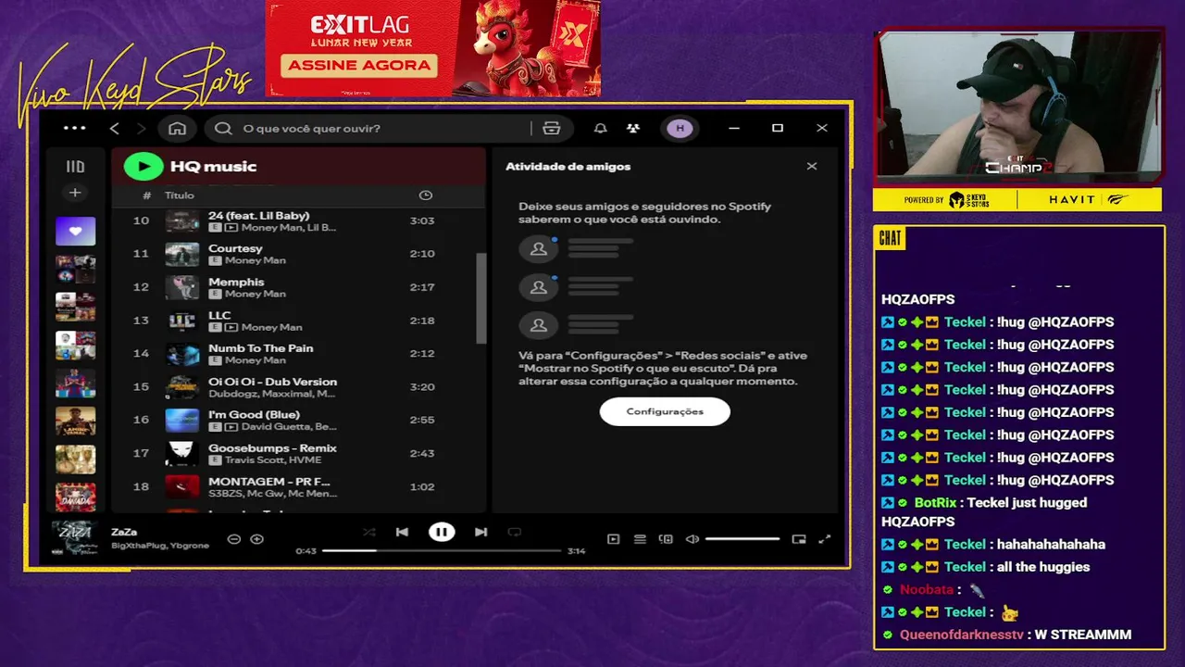Screen dimensions: 1185x667
Task: Toggle shuffle playback
Action: coord(369,532)
